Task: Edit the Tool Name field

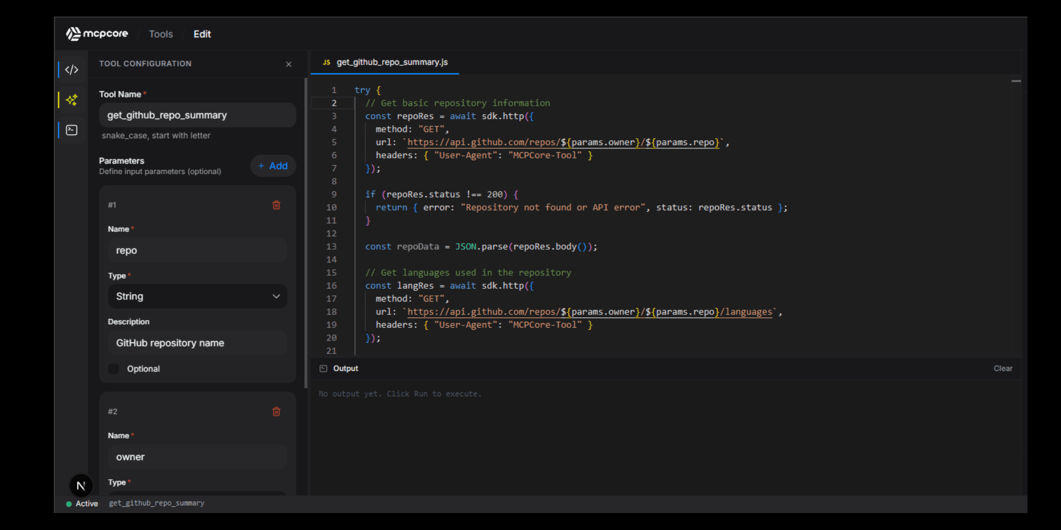Action: coord(198,115)
